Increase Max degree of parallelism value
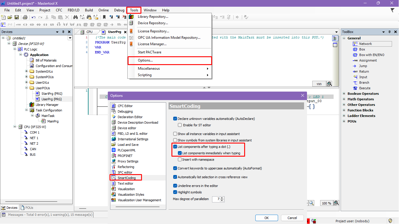Screen dimensions: 399x224 coord(222,198)
